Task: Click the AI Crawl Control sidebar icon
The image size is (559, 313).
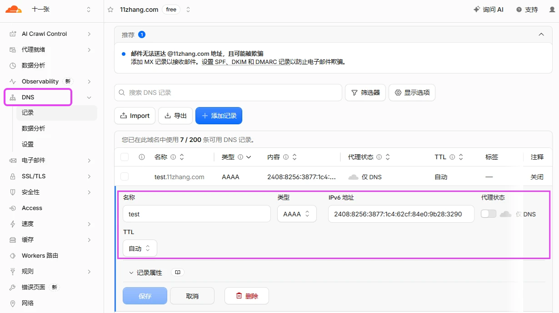Action: point(13,34)
